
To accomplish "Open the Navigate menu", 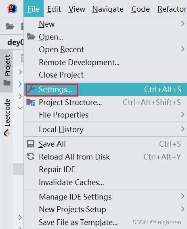I will 108,9.
